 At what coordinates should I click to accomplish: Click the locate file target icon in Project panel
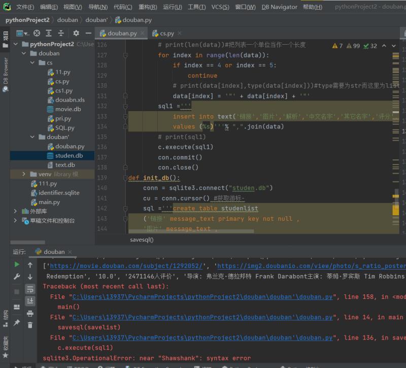pos(37,33)
